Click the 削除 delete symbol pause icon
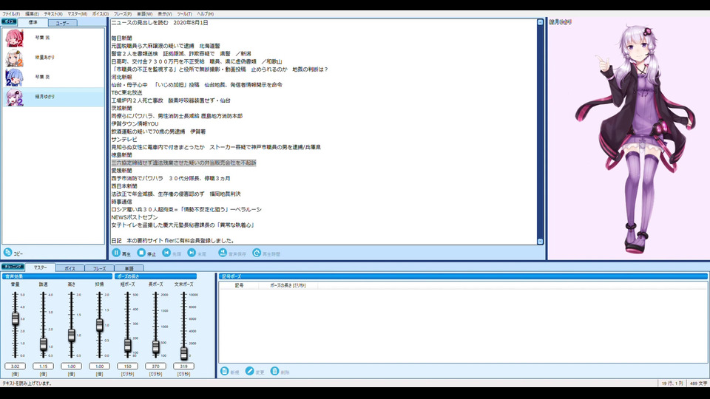This screenshot has height=399, width=710. pyautogui.click(x=274, y=371)
